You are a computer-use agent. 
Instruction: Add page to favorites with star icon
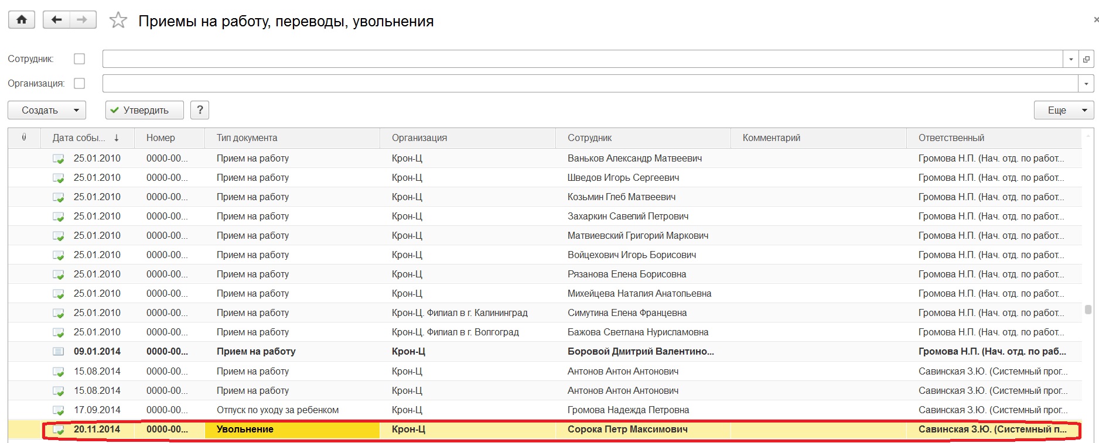pos(118,20)
